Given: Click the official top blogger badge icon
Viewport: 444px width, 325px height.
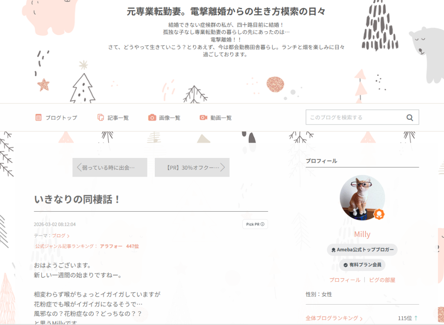Looking at the screenshot, I should tap(333, 250).
